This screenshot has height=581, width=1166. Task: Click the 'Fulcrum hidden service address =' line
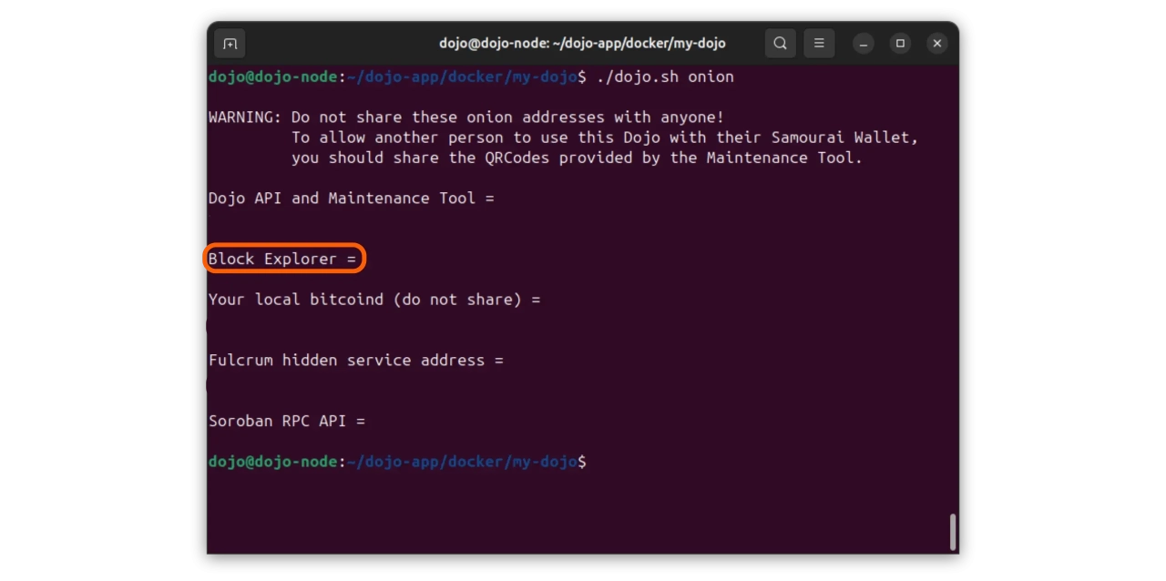(355, 361)
